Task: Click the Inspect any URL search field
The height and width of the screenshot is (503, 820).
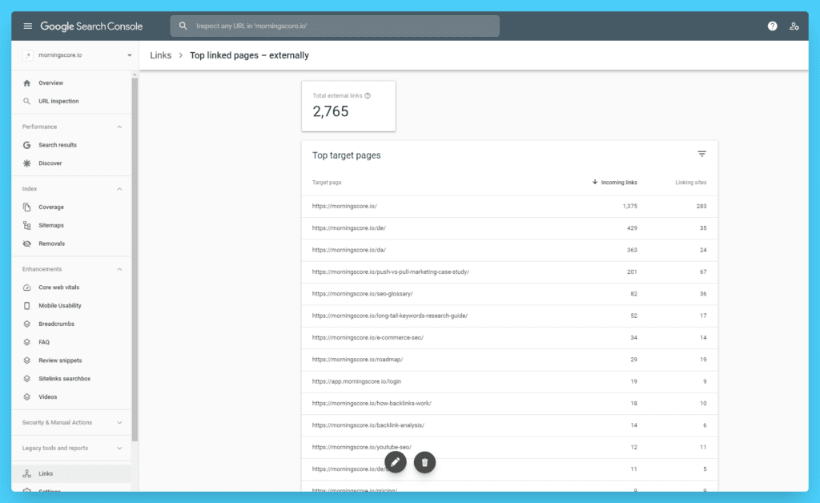Action: pyautogui.click(x=335, y=26)
